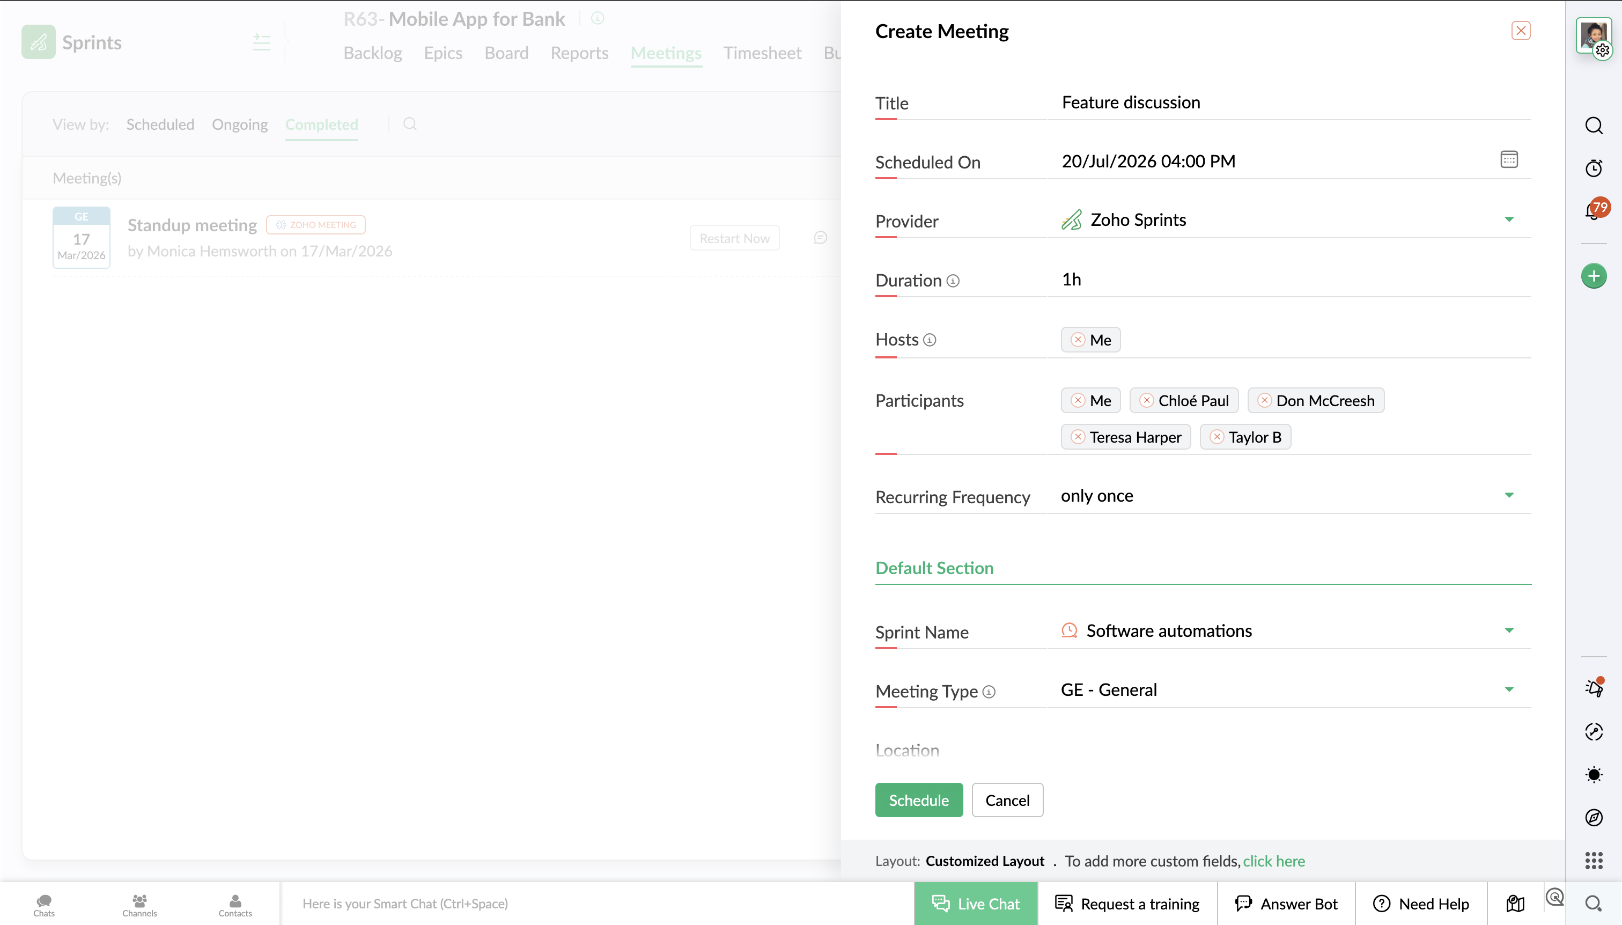
Task: Remove Teresa Harper from Participants
Action: 1078,436
